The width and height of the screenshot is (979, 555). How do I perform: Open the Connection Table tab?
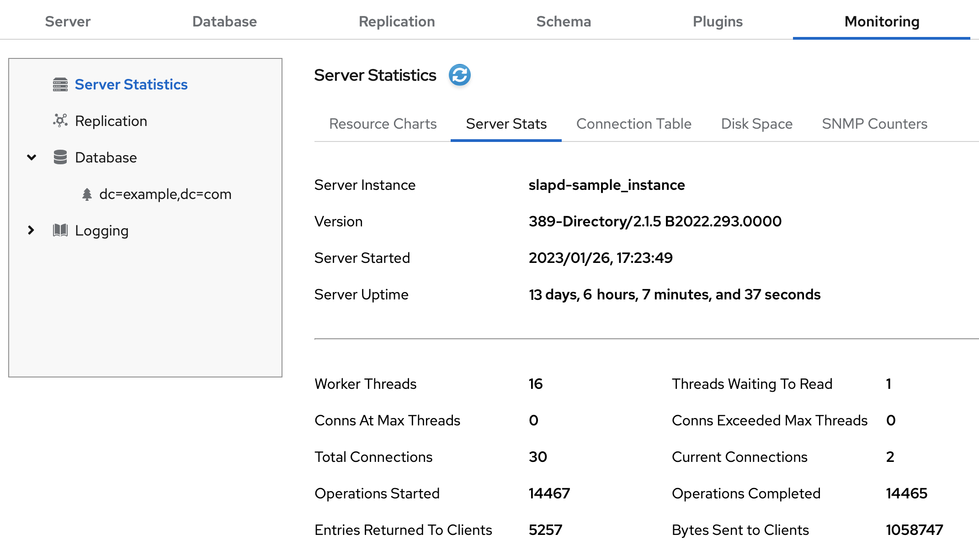[x=633, y=124]
